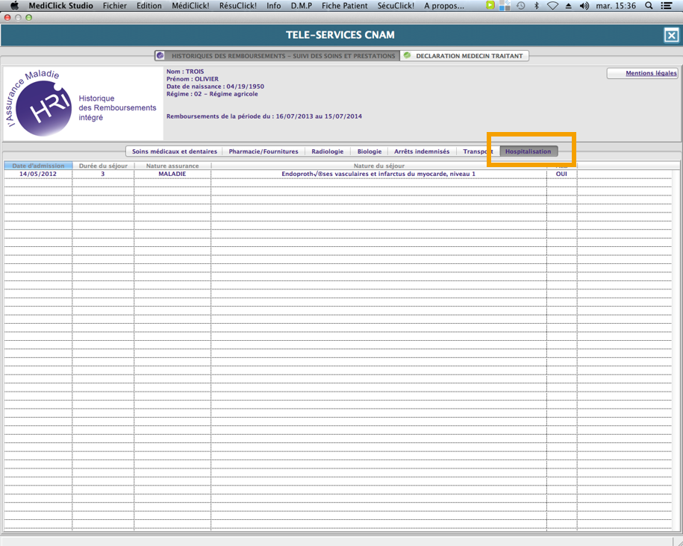The width and height of the screenshot is (683, 546).
Task: Open the Spotlight search icon
Action: [x=649, y=6]
